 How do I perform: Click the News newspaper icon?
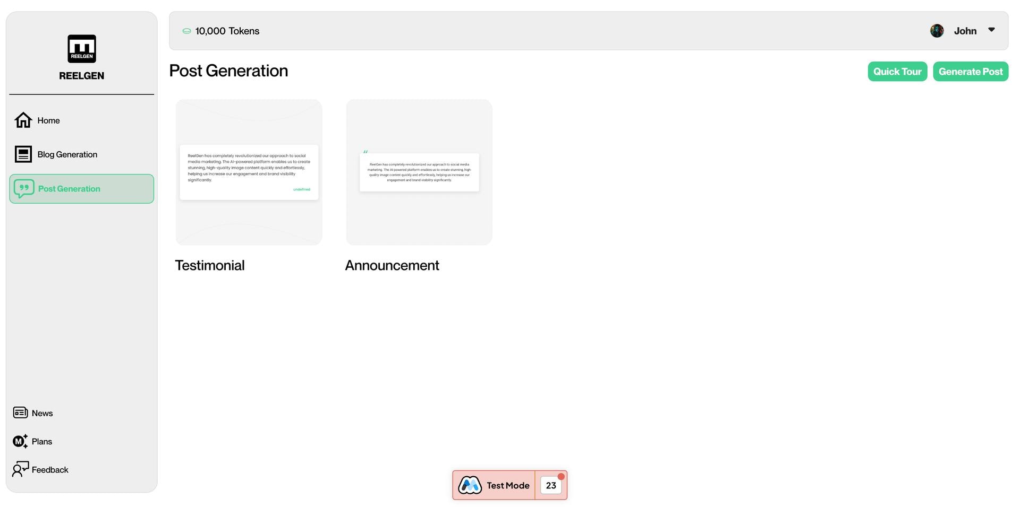point(20,413)
